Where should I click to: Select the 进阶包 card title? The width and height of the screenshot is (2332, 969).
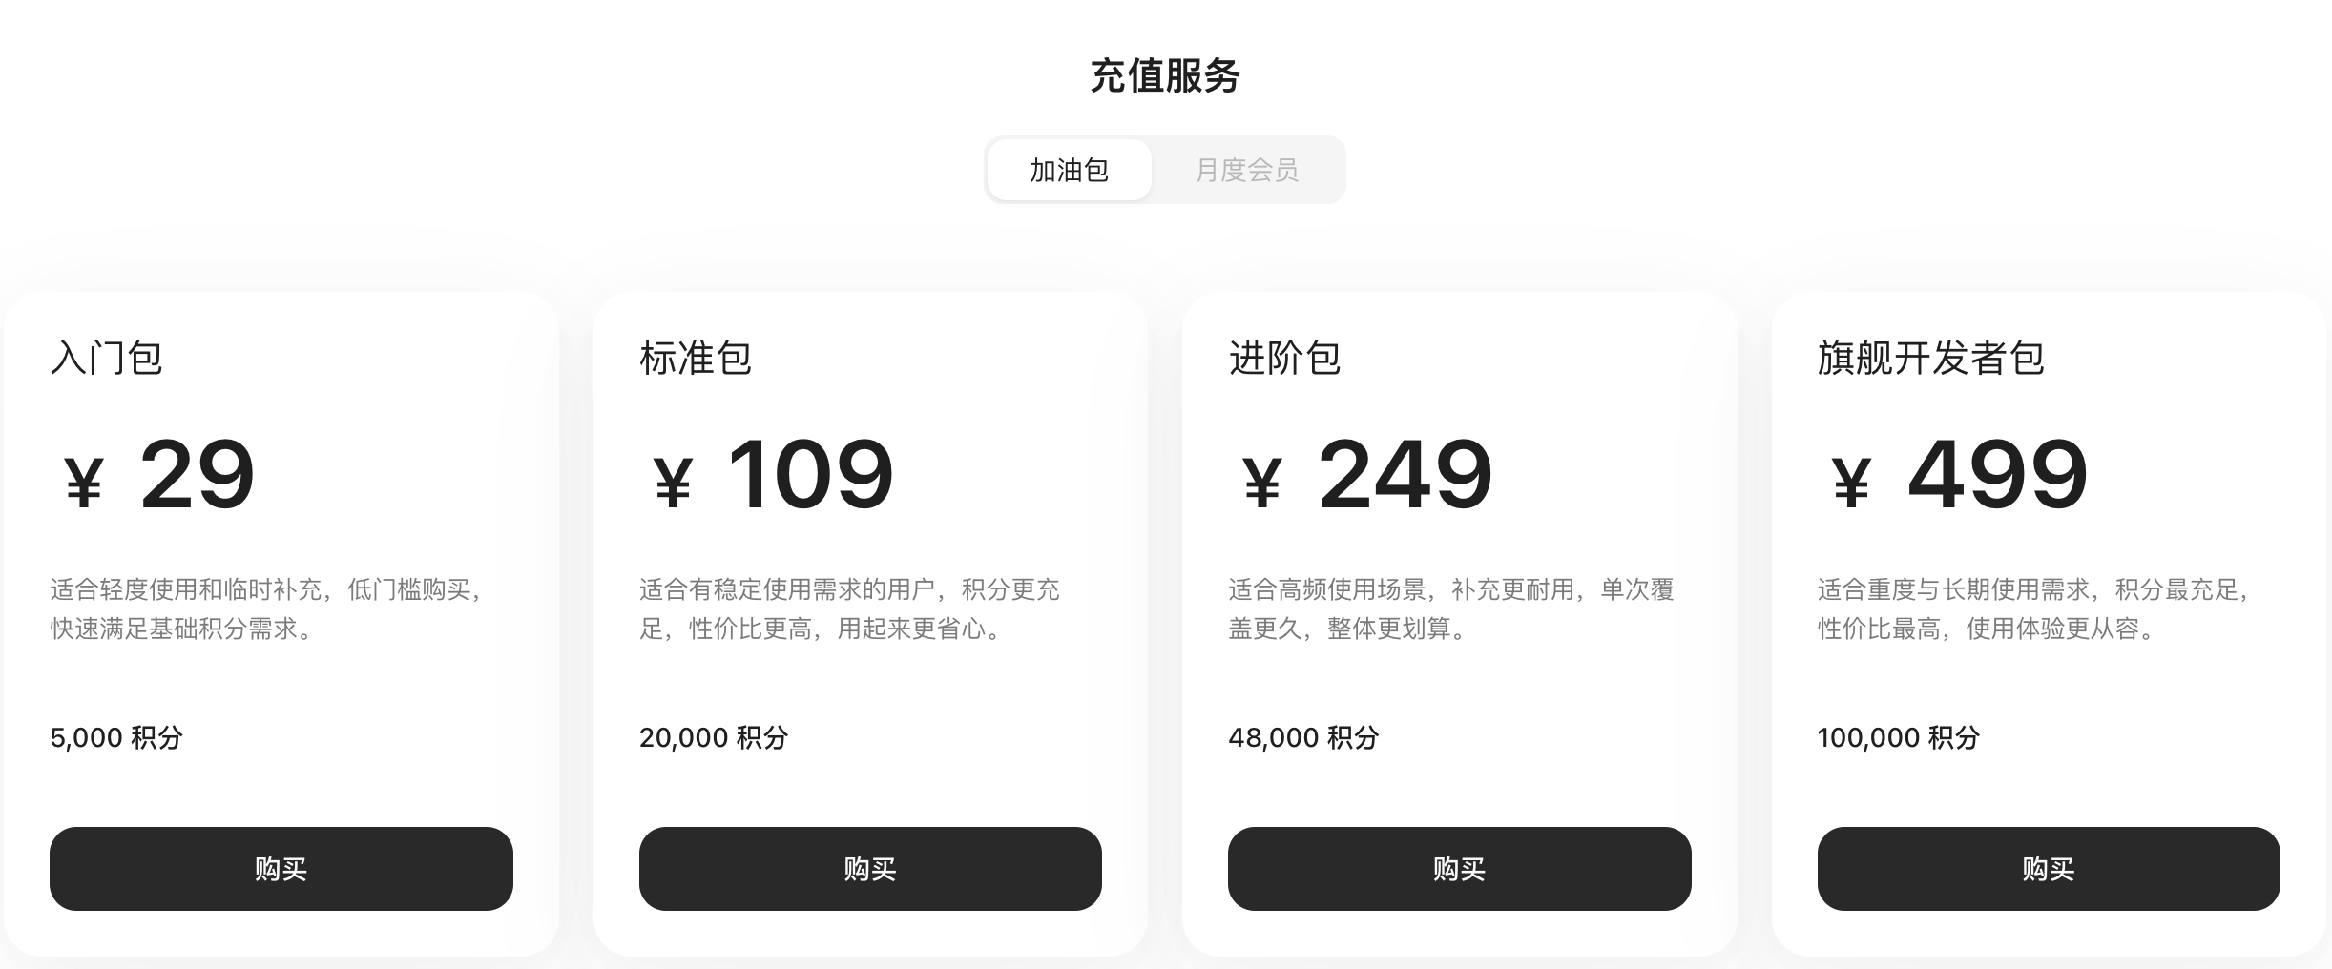click(1283, 360)
